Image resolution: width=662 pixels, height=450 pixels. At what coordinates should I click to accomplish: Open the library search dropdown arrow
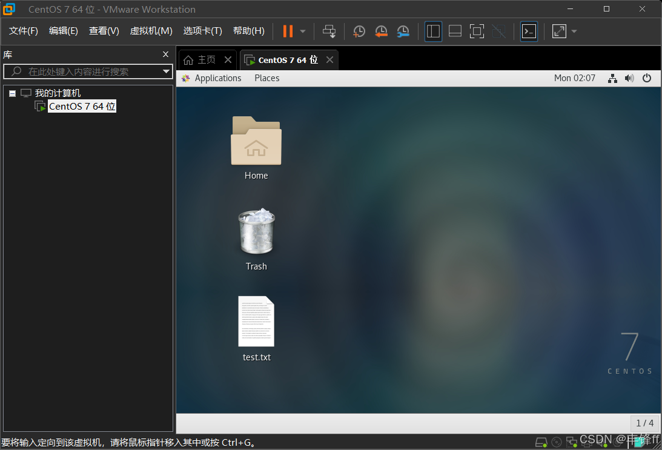(x=167, y=71)
